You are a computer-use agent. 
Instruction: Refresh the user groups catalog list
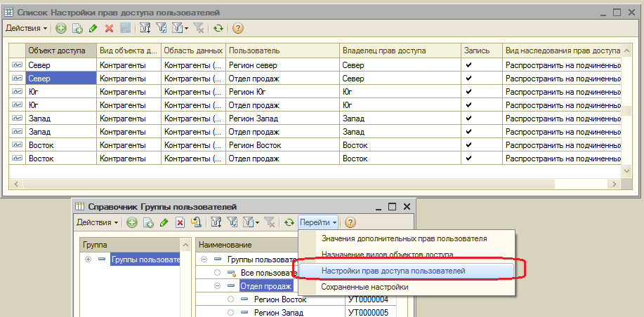tap(289, 222)
